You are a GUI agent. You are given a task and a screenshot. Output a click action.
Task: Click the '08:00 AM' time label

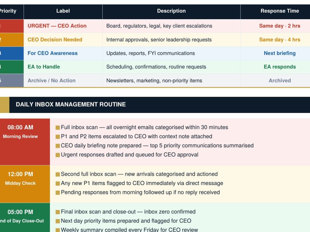[x=20, y=127]
